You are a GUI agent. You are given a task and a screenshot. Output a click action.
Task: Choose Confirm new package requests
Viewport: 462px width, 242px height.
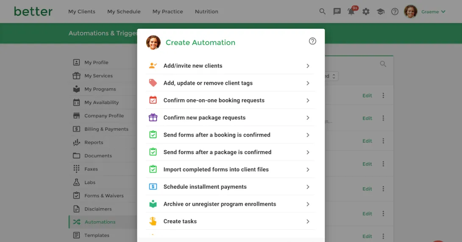(230, 118)
